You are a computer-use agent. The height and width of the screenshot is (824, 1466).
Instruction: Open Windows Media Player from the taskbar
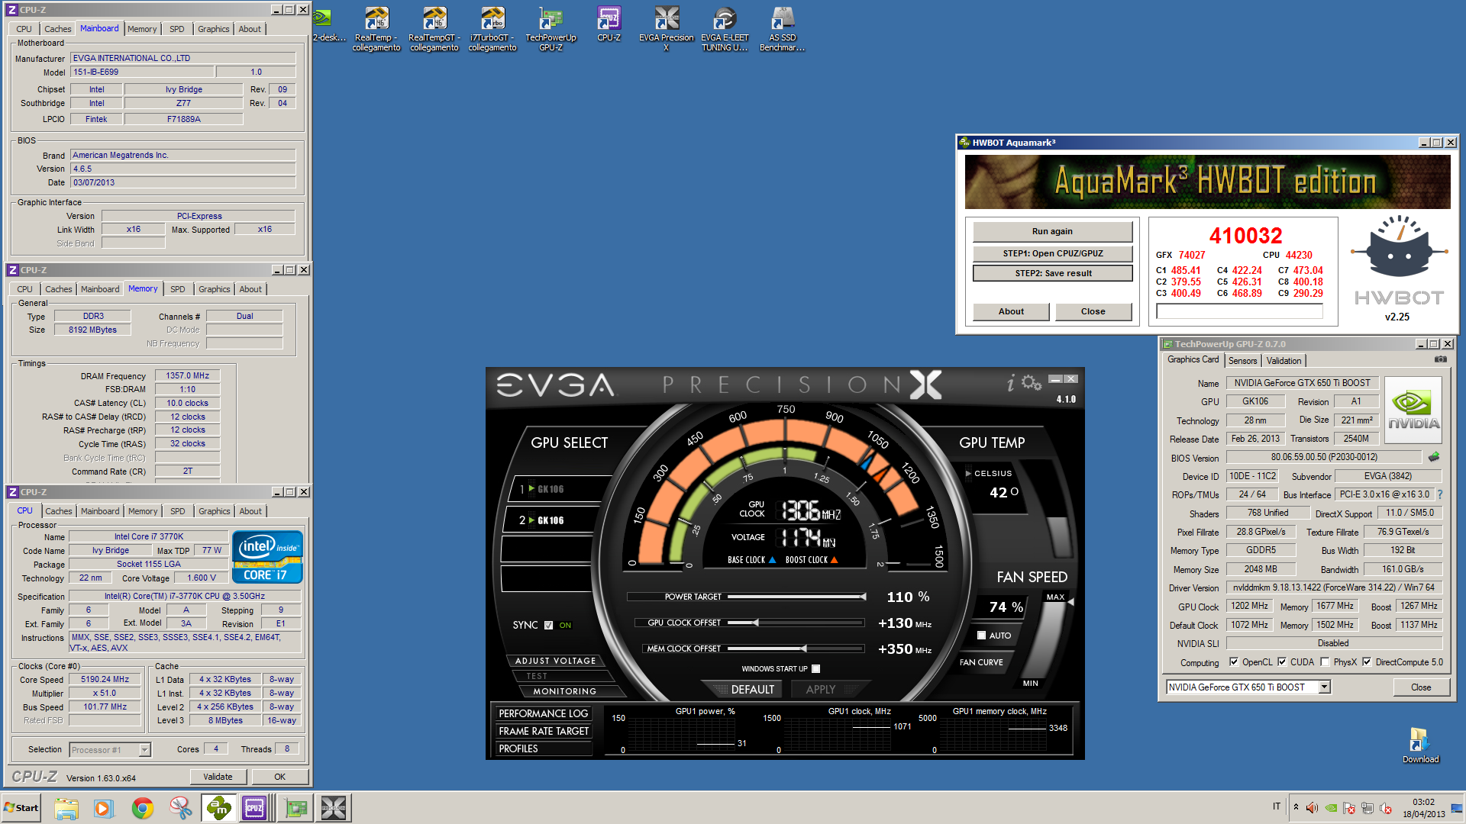[x=104, y=808]
